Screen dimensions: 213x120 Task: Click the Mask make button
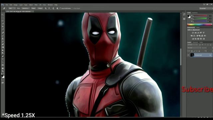[33, 8]
